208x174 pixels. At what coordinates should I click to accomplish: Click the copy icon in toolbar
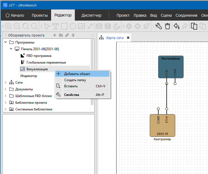tap(194, 26)
